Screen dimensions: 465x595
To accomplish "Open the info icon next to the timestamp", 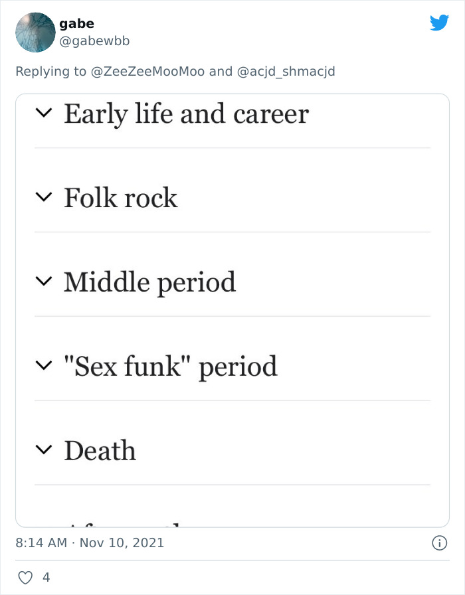I will tap(439, 543).
